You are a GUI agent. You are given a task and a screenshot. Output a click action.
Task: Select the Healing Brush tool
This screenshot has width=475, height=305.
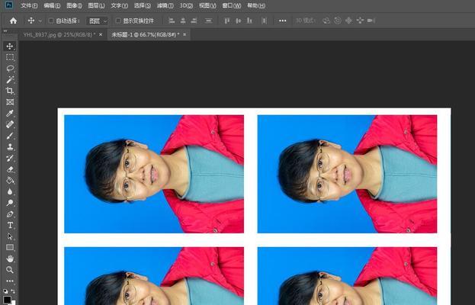click(x=10, y=124)
